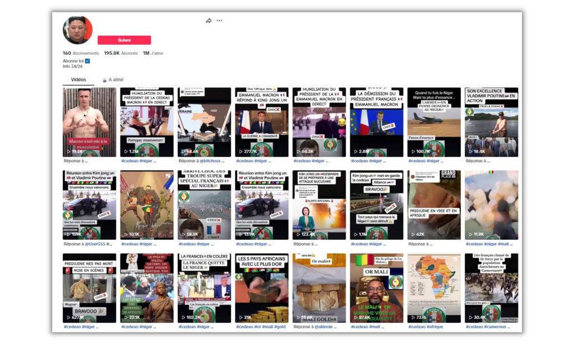This screenshot has height=344, width=574.
Task: Click the blue verified checkmark in bio
Action: click(x=87, y=61)
